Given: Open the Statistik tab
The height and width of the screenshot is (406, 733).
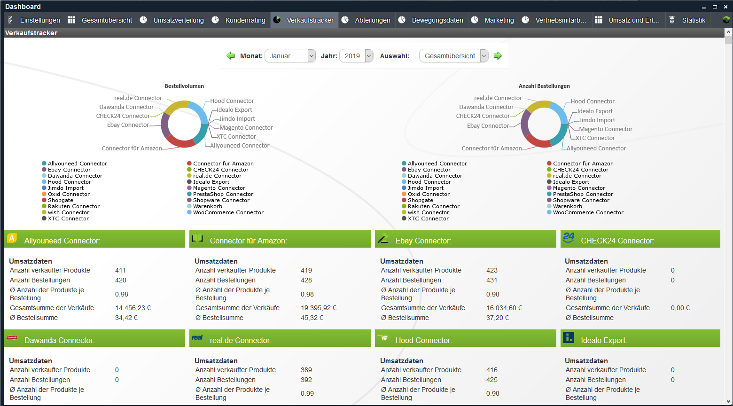Looking at the screenshot, I should coord(688,20).
